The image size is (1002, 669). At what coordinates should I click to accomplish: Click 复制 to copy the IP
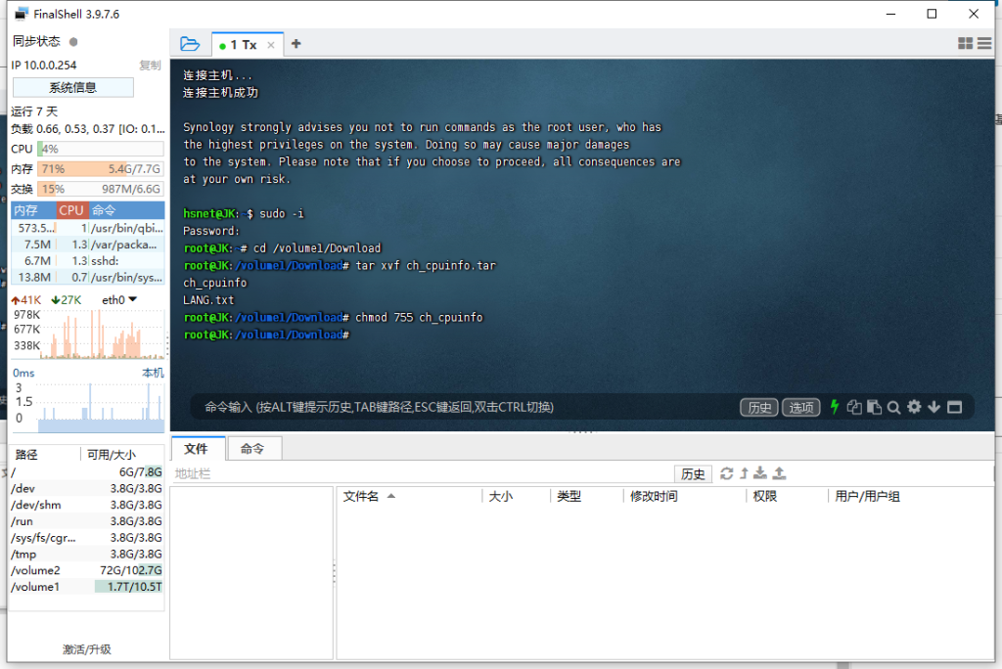(x=150, y=66)
